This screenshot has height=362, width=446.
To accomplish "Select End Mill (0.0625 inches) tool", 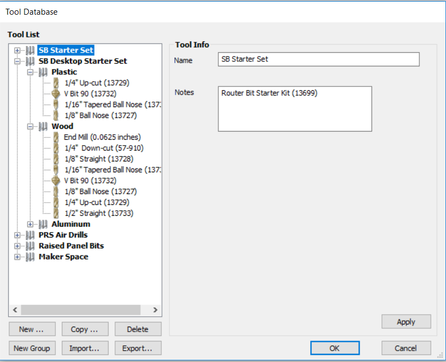I will tap(102, 137).
